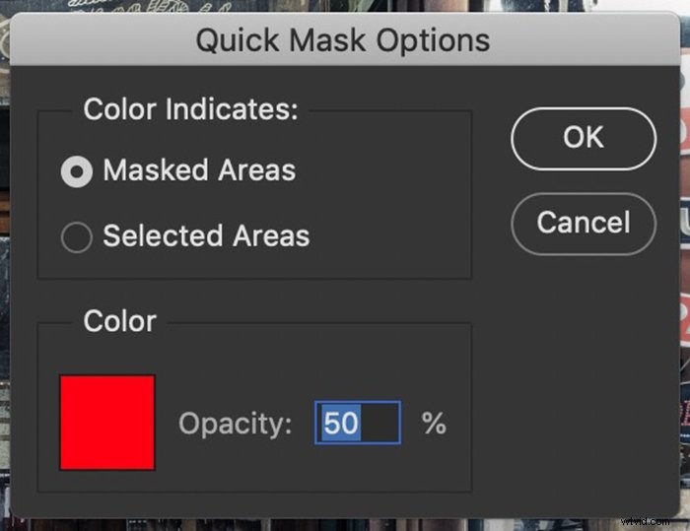Open the red mask color swatch

(x=107, y=423)
